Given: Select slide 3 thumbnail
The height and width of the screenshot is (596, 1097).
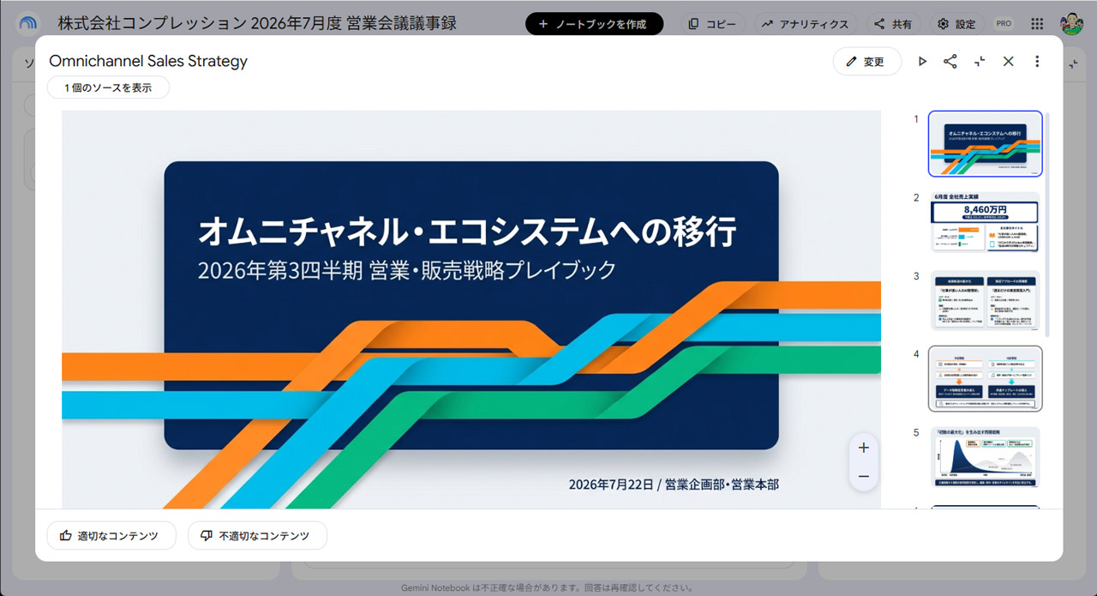Looking at the screenshot, I should point(986,301).
